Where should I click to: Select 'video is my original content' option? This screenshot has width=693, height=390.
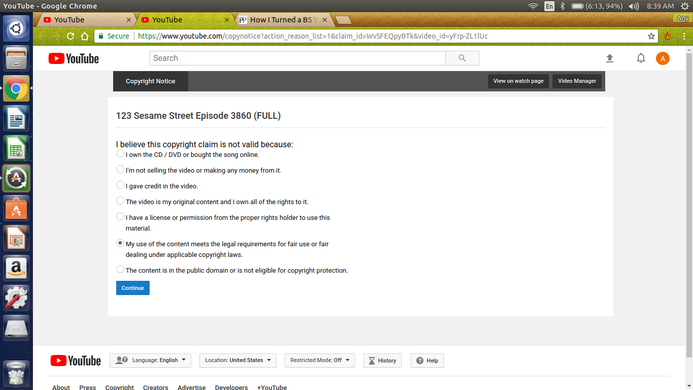[x=120, y=201]
